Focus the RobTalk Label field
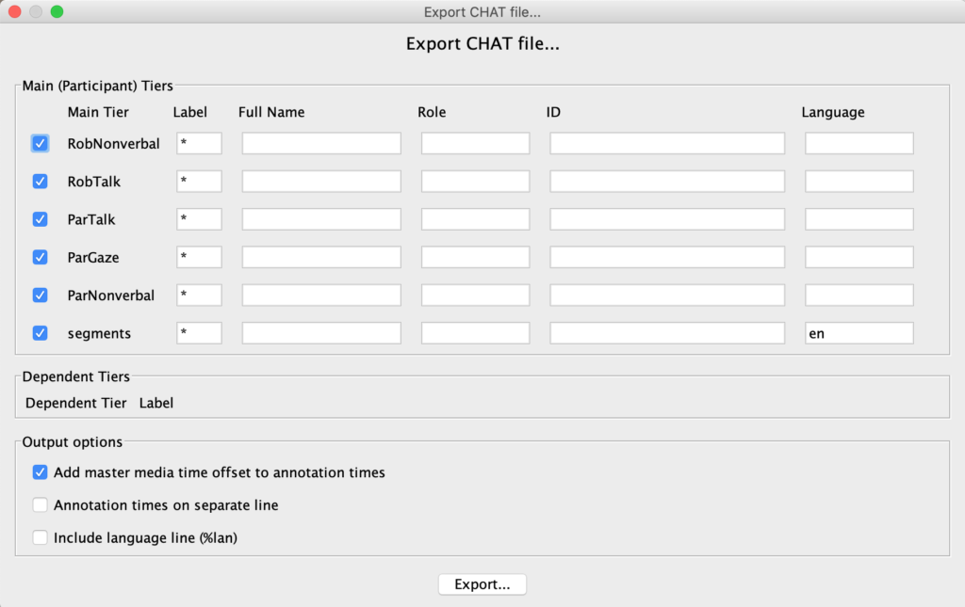 click(x=199, y=182)
